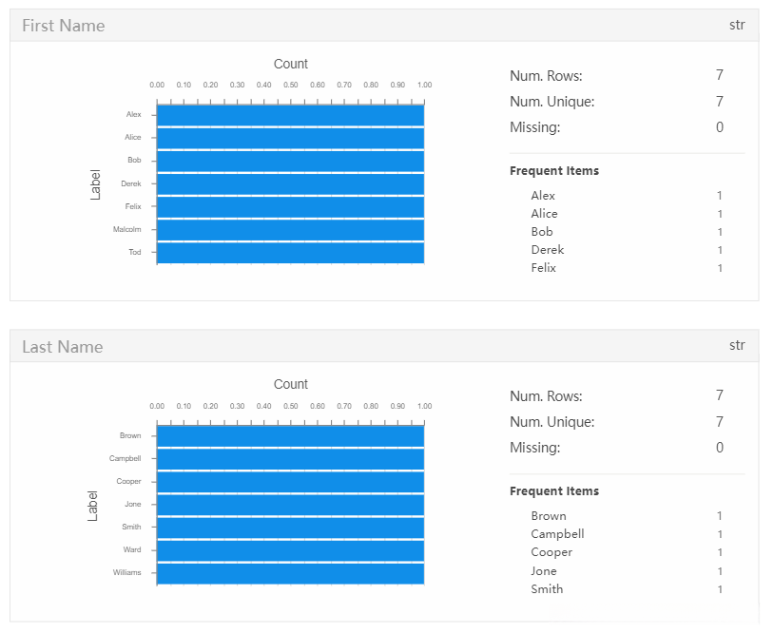Click the Alice bar in the histogram
Screen dimensions: 774x634
290,138
